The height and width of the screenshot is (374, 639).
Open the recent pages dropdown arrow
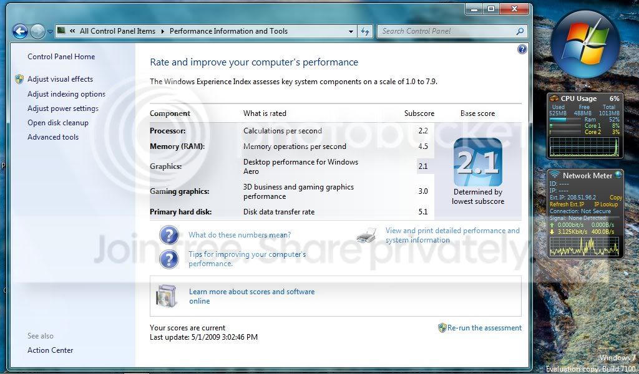tap(50, 31)
